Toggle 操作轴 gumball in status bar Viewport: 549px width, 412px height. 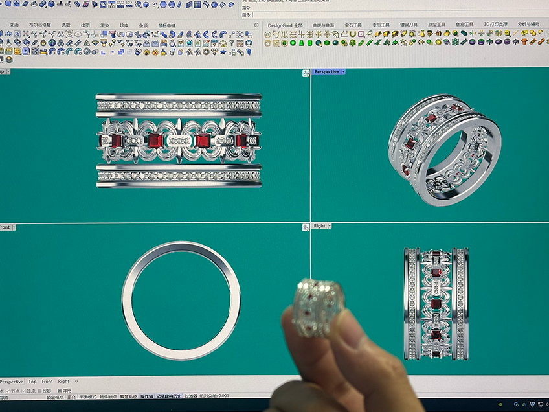point(147,396)
